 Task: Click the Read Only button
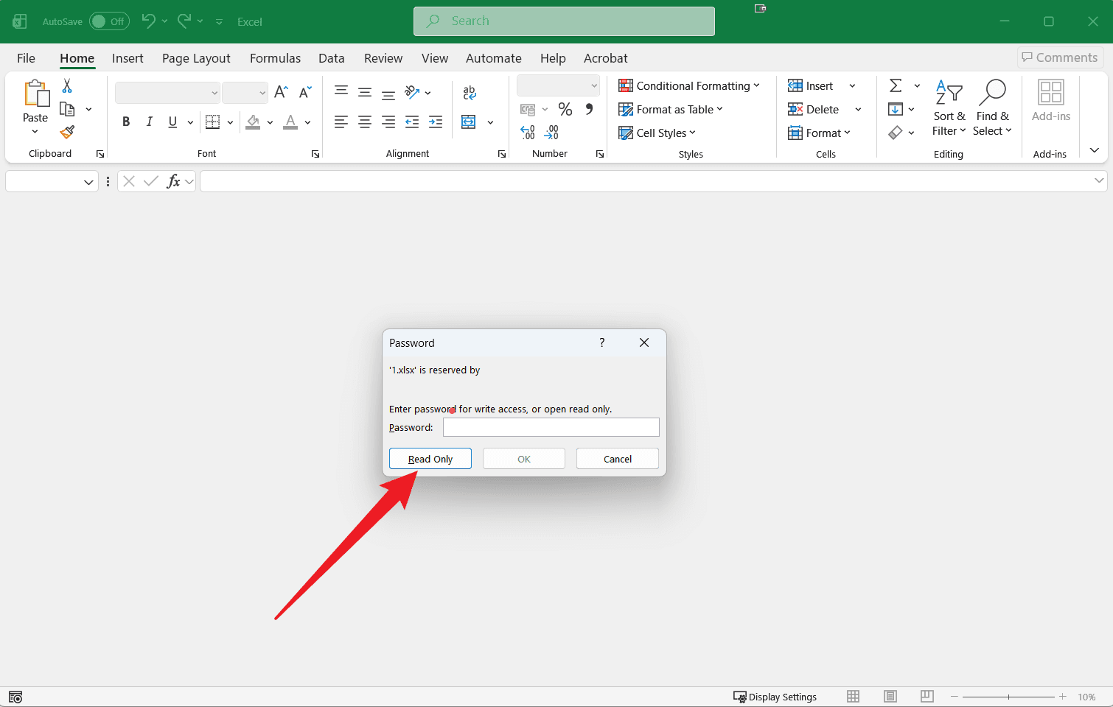point(430,459)
